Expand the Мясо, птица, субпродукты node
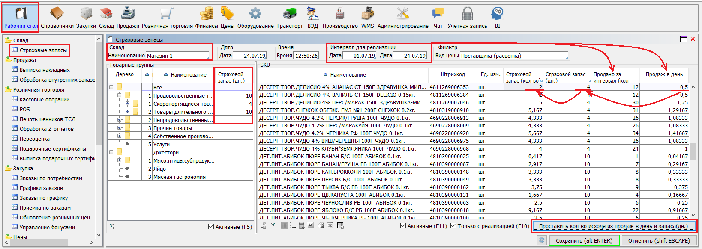The width and height of the screenshot is (702, 249). pos(120,160)
